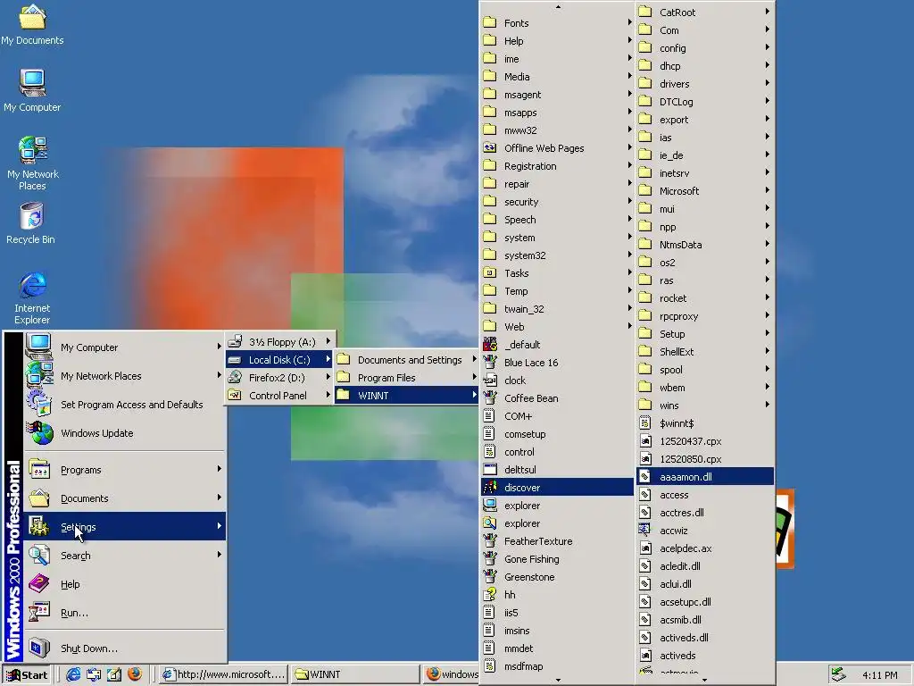Click WINNT menu bottom scroll arrow
This screenshot has height=686, width=914.
[x=558, y=680]
